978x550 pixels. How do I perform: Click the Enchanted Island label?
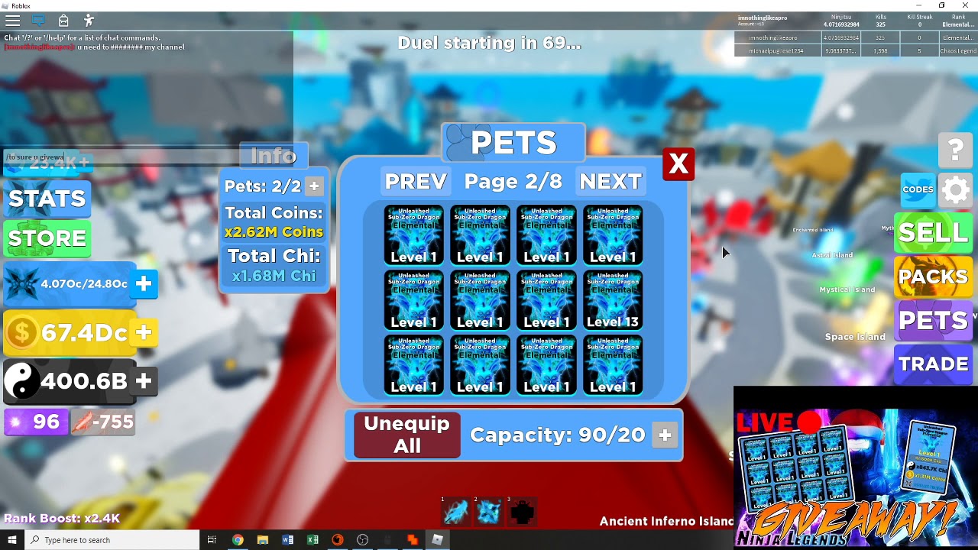click(x=813, y=230)
